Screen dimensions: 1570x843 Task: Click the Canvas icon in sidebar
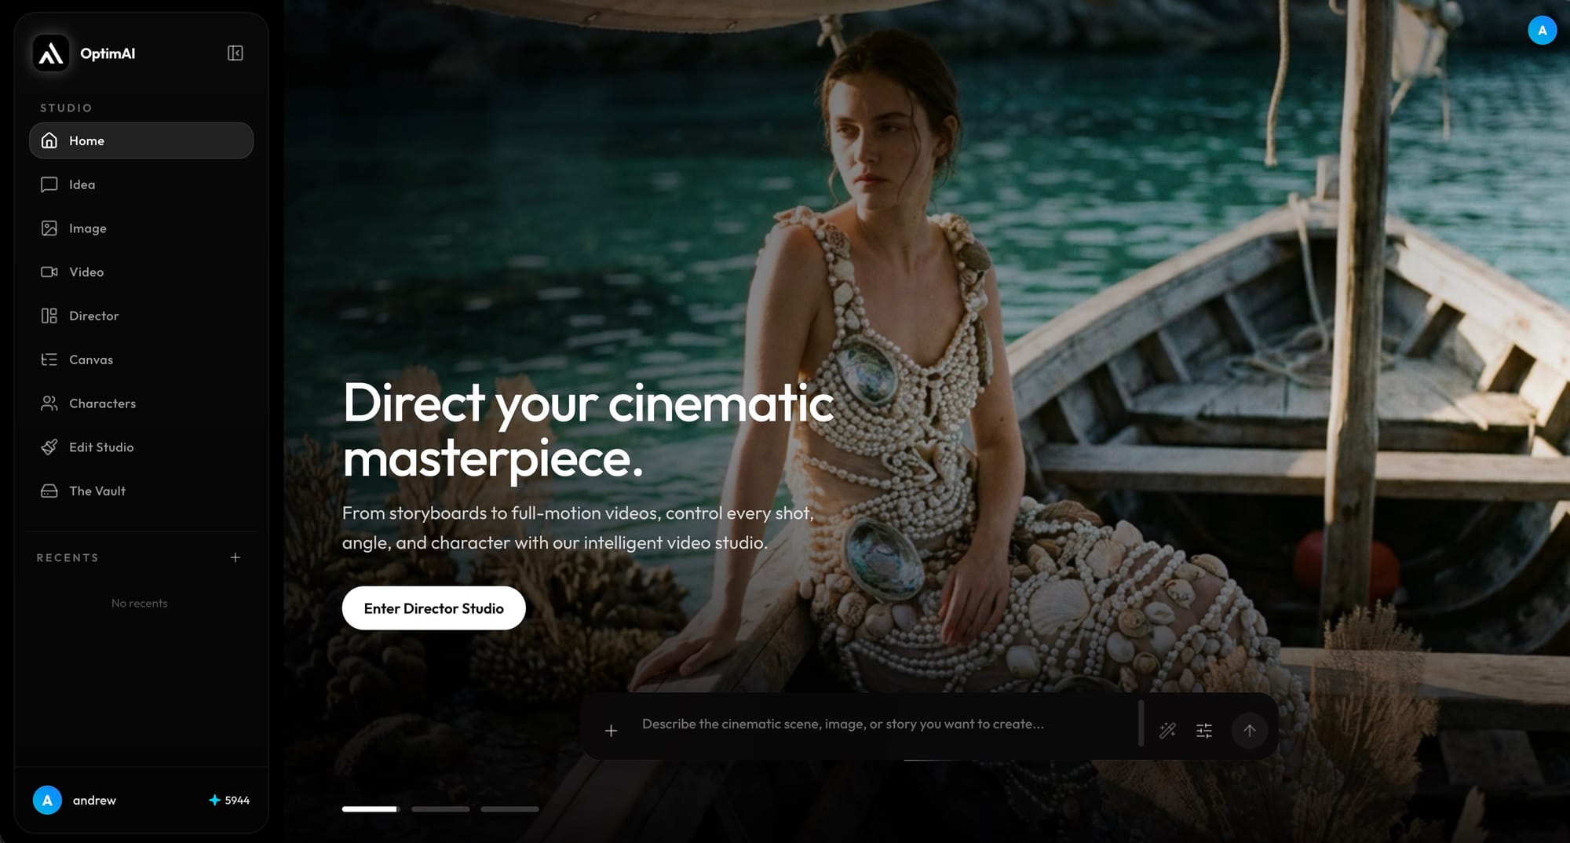coord(49,359)
